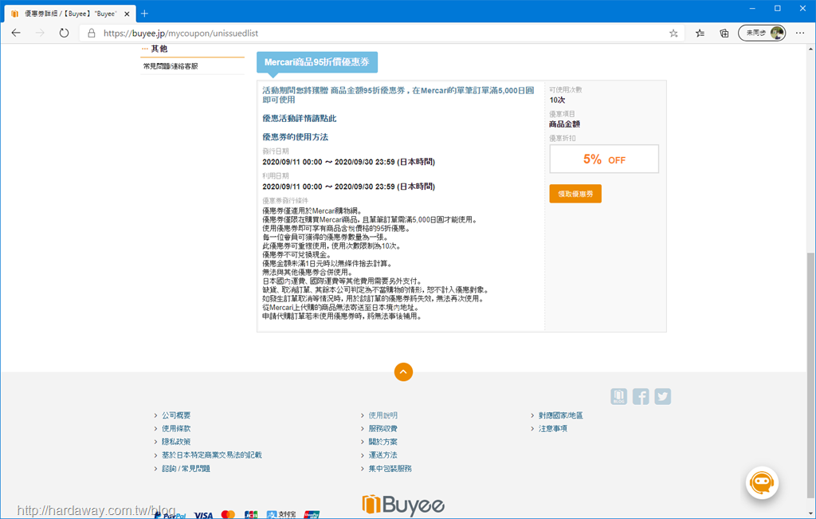The height and width of the screenshot is (519, 816).
Task: Click the date range under 發行日期
Action: (349, 162)
